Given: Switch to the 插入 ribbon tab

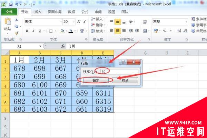Looking at the screenshot, I should [38, 12].
